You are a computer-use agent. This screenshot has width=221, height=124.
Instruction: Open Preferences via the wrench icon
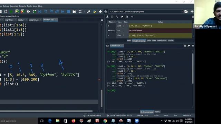coord(89,11)
